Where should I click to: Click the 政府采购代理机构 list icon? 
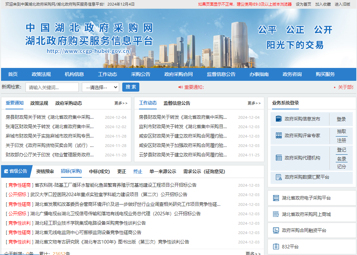tap(278, 158)
